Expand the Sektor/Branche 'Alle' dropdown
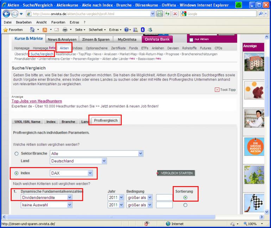The width and height of the screenshot is (271, 228). [141, 153]
